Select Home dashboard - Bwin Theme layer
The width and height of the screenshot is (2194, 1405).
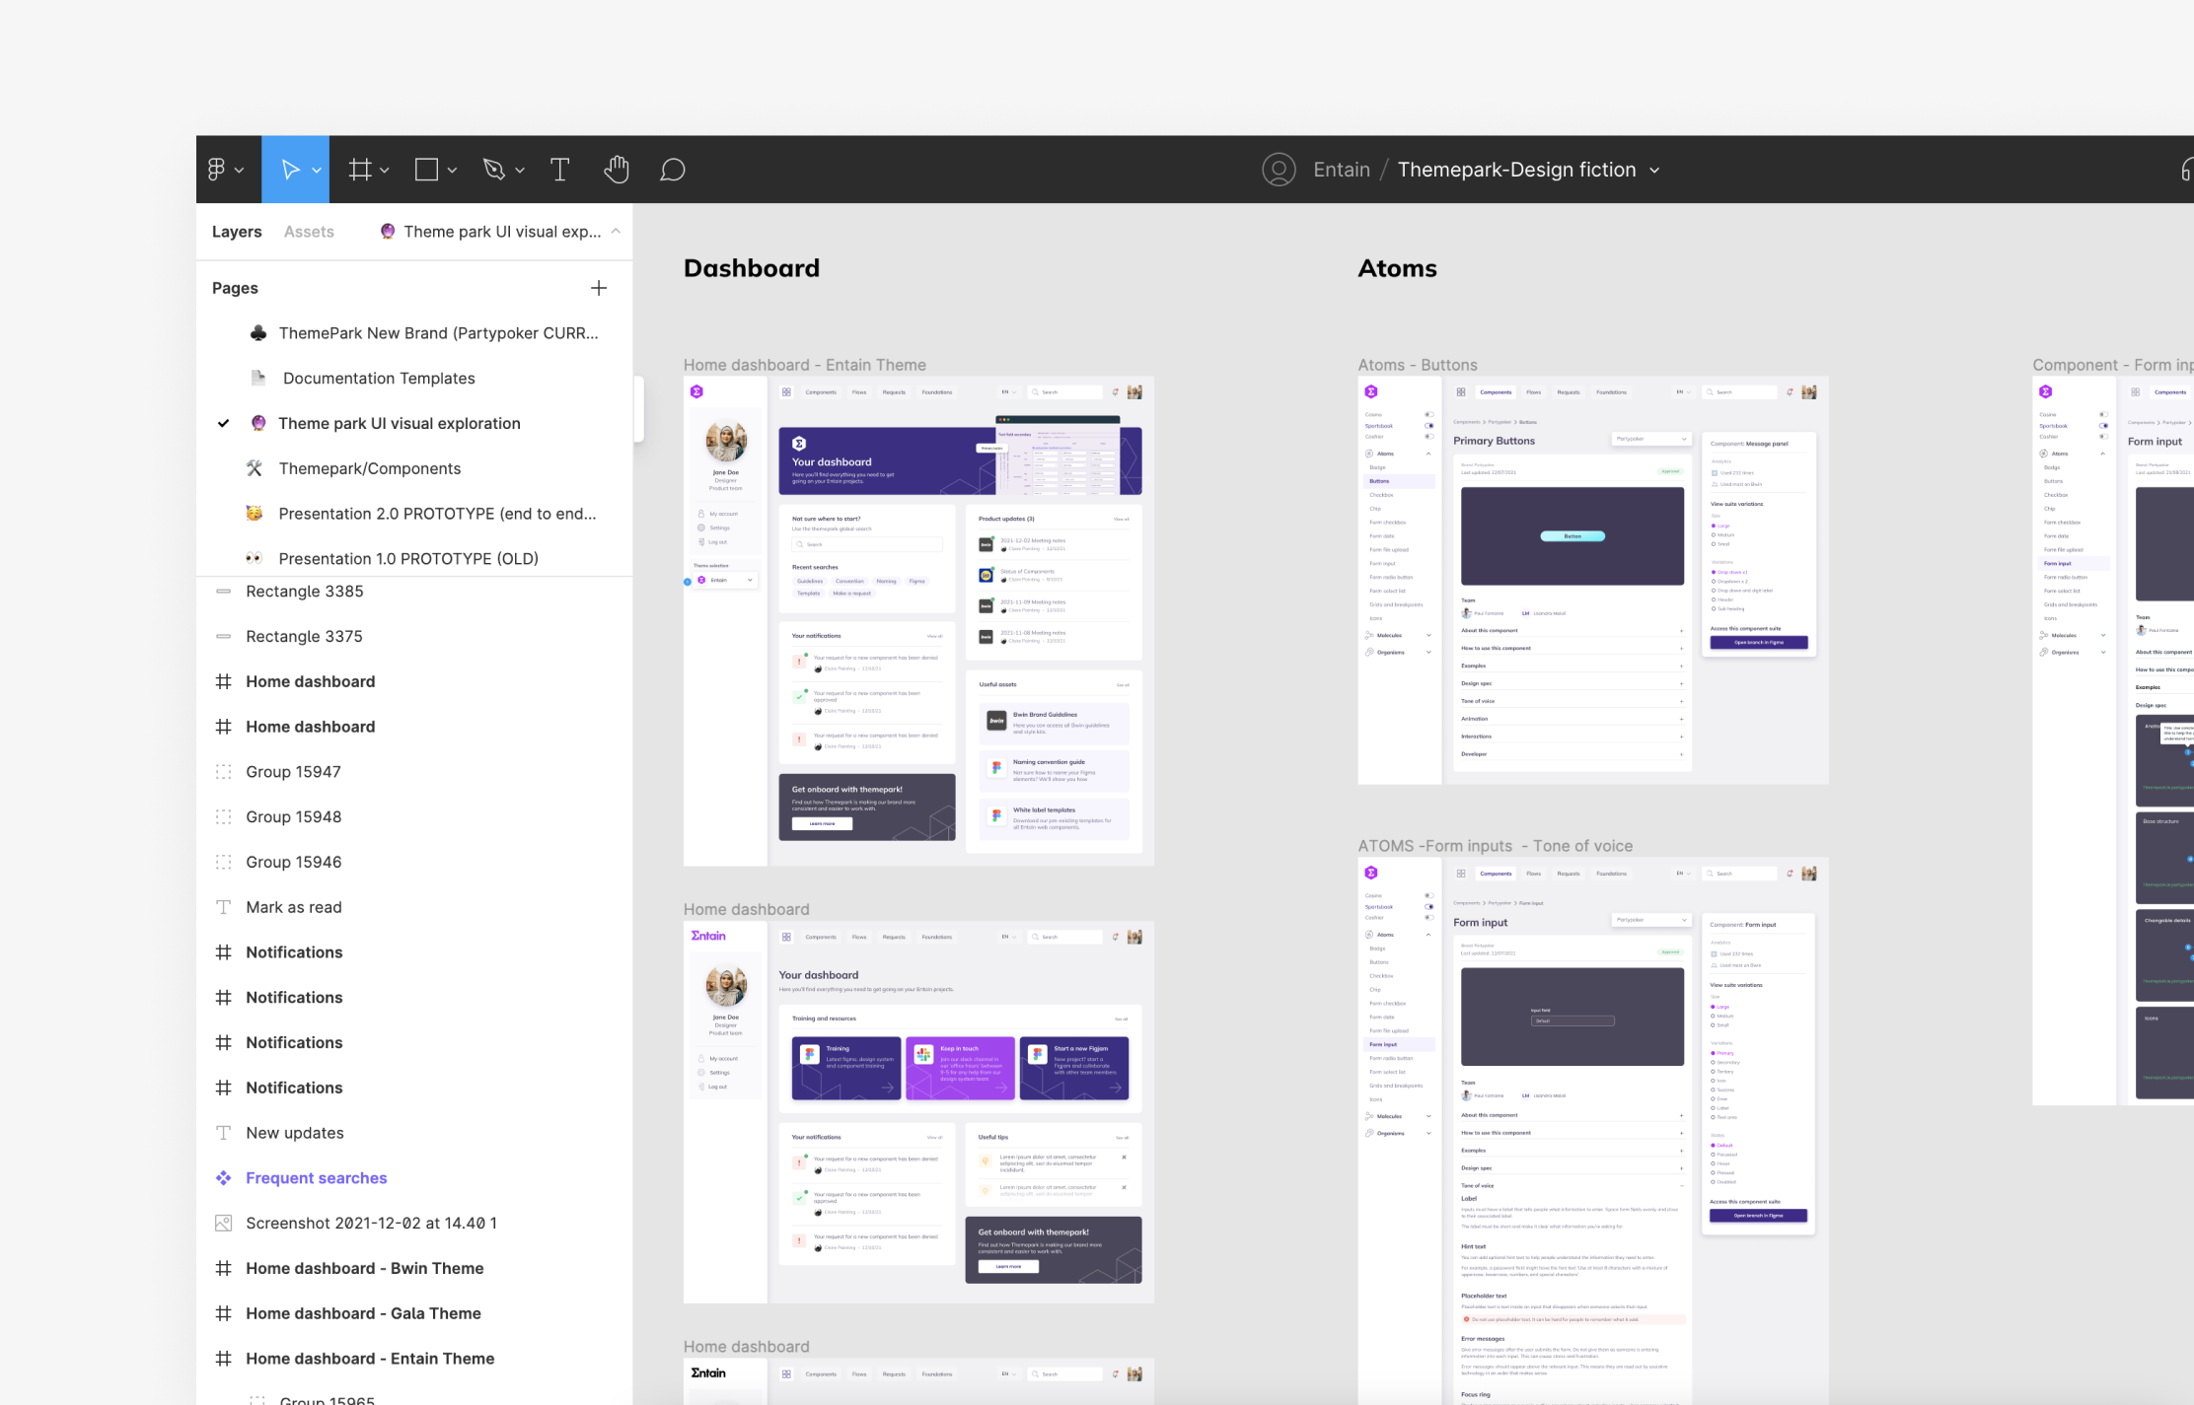click(x=364, y=1268)
